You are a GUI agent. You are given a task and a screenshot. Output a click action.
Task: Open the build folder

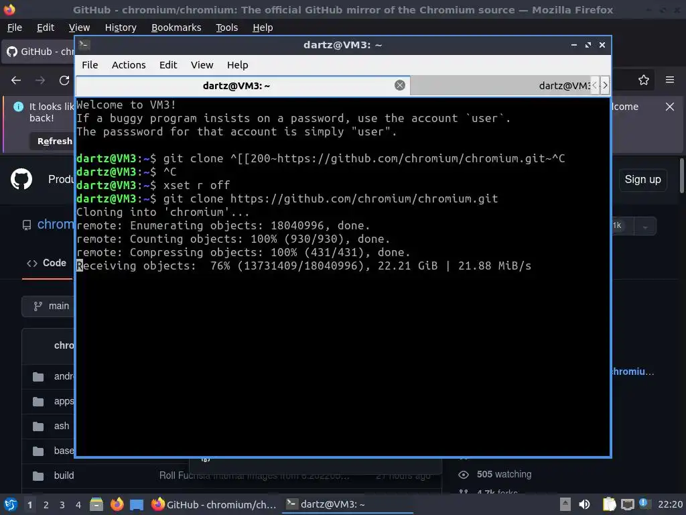click(x=64, y=475)
